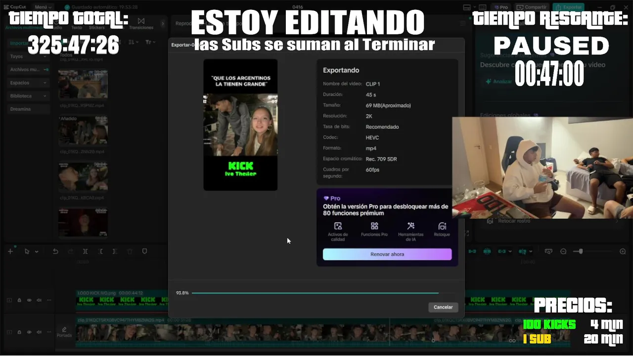The height and width of the screenshot is (356, 633).
Task: Open more options for the main video track
Action: (48, 332)
